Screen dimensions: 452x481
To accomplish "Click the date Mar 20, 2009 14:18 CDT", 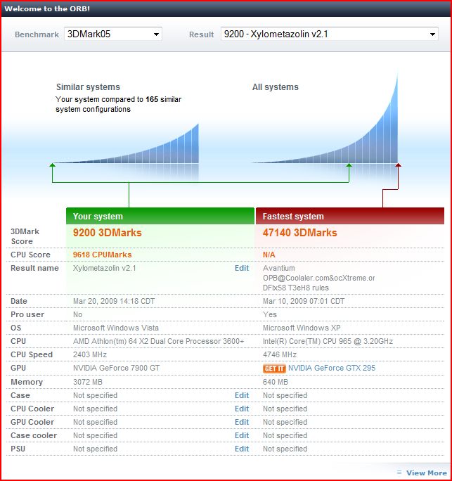I will pos(114,301).
